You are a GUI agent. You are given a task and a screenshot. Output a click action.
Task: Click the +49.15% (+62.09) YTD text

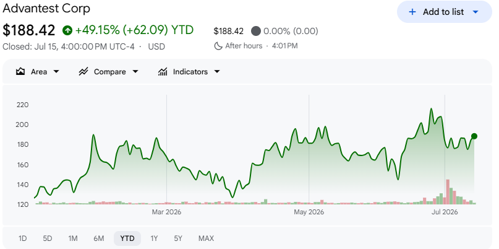(134, 30)
